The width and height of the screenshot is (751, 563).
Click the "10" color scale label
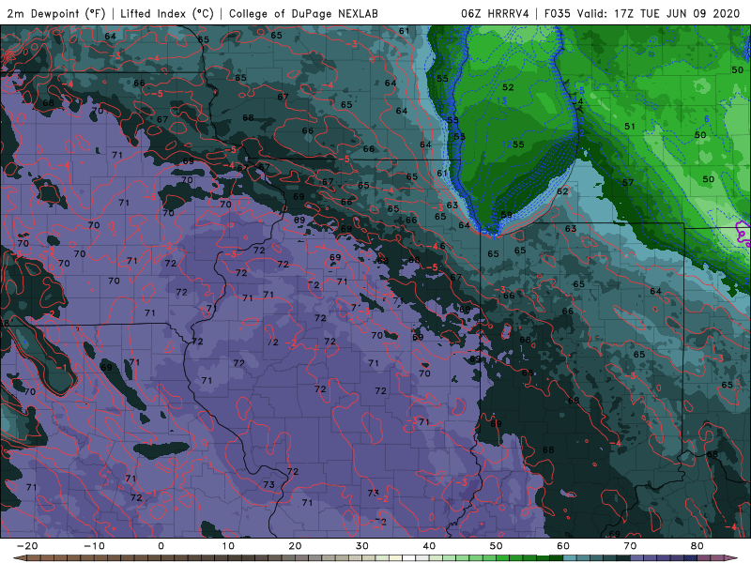point(228,546)
